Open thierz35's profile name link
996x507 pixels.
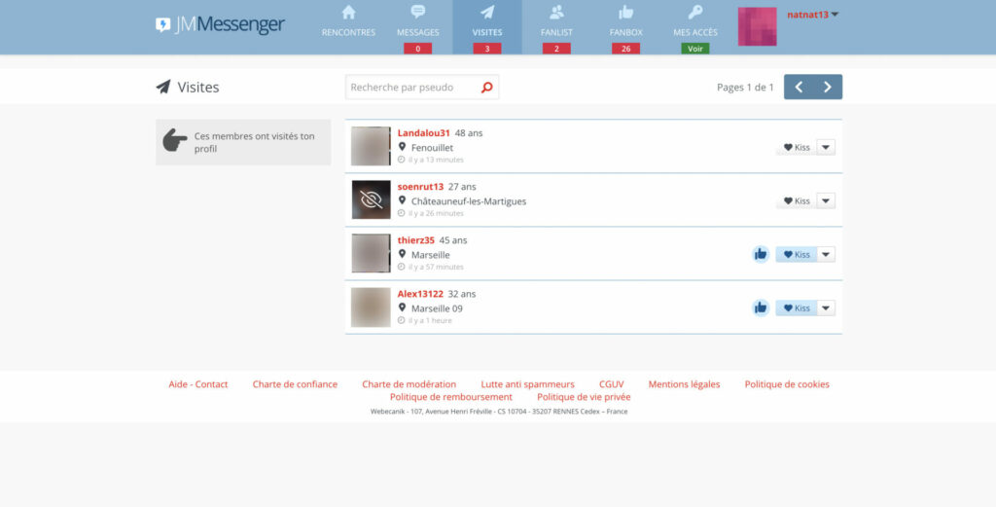coord(416,240)
